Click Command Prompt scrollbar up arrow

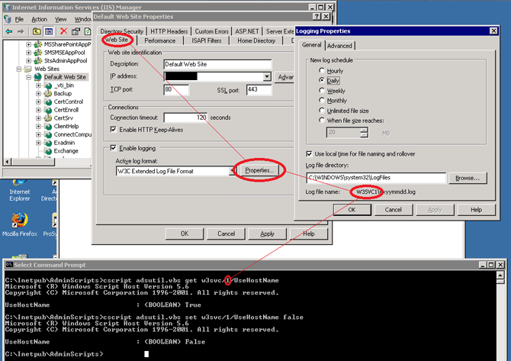click(x=500, y=276)
